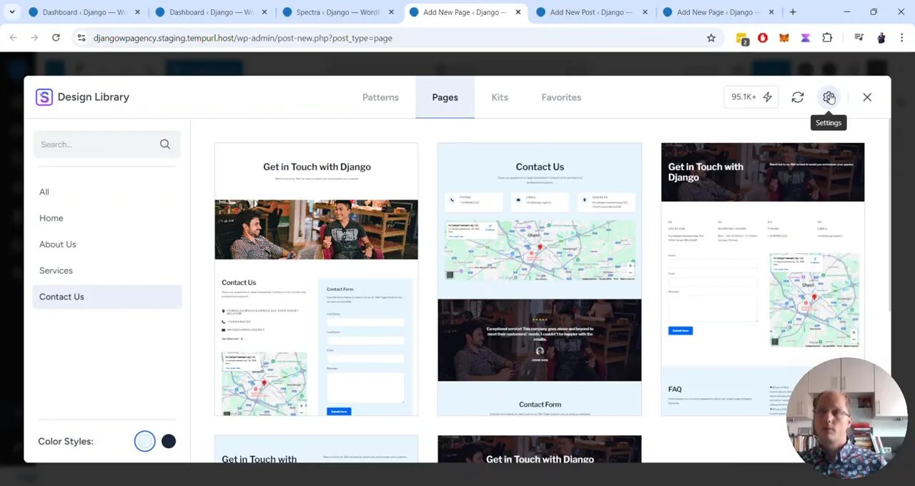915x486 pixels.
Task: Open the MetaMask fox extension
Action: [x=784, y=38]
